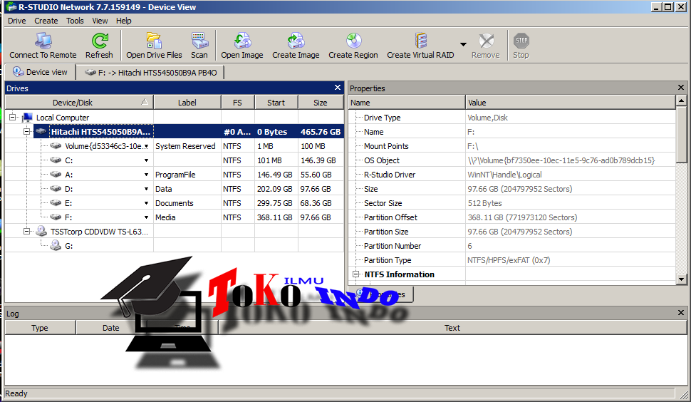The width and height of the screenshot is (691, 402).
Task: Click the OS Object value text
Action: 561,160
